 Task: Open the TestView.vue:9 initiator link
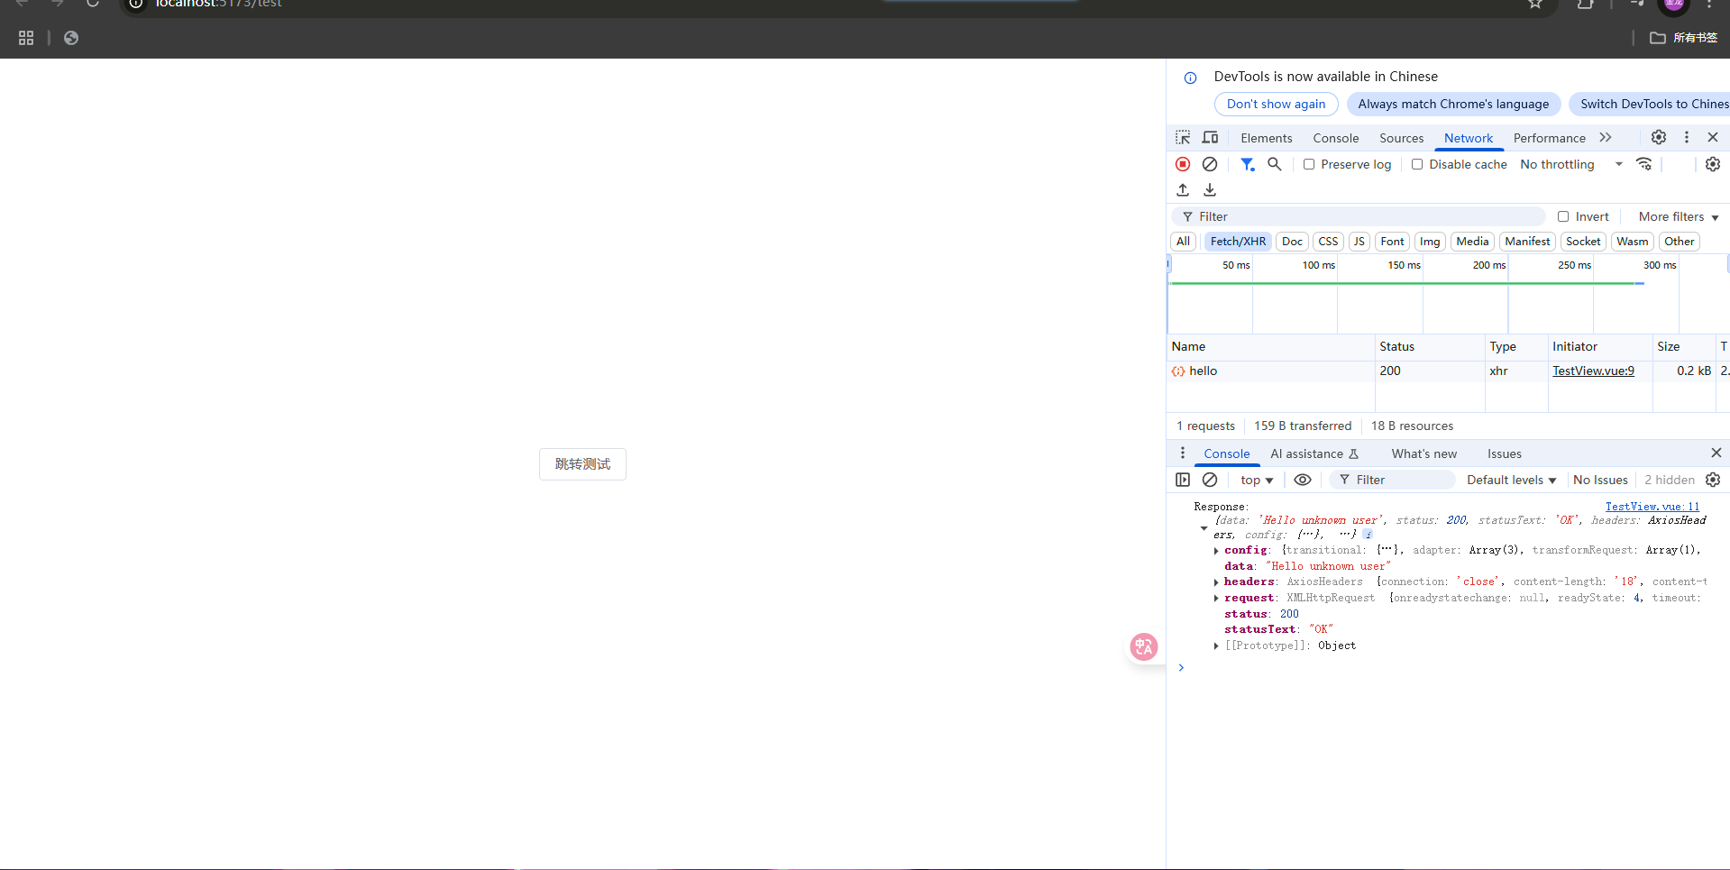pos(1593,371)
